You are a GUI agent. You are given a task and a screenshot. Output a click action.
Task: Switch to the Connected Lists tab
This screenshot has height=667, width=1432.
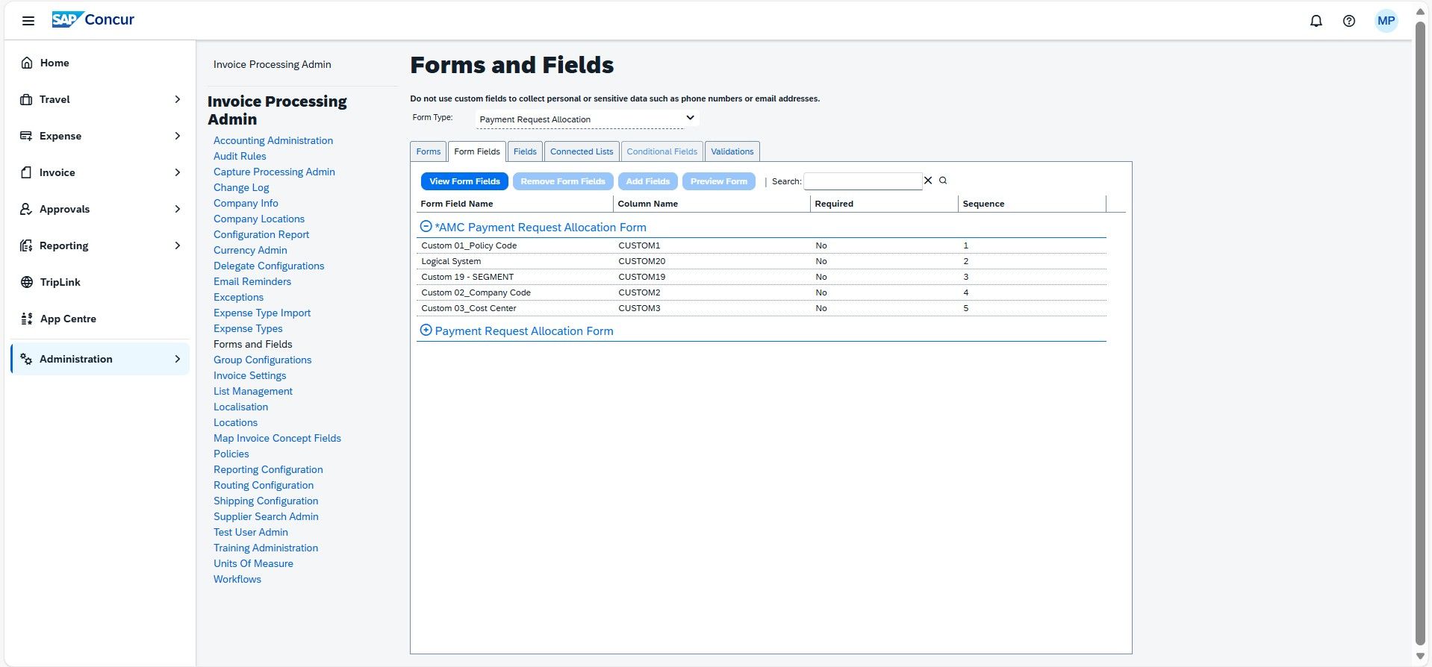tap(582, 151)
